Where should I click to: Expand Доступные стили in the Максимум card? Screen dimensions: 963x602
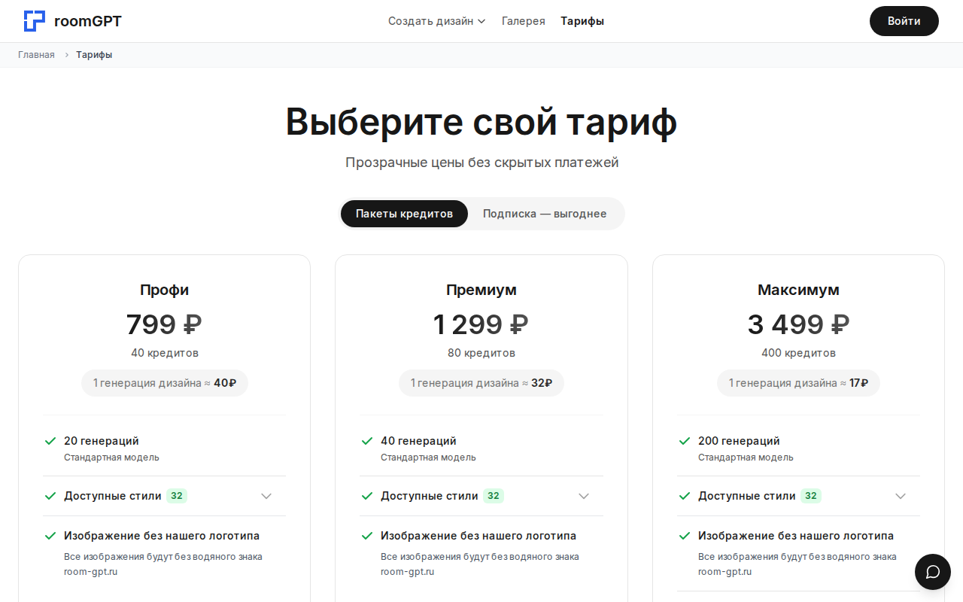pos(901,496)
